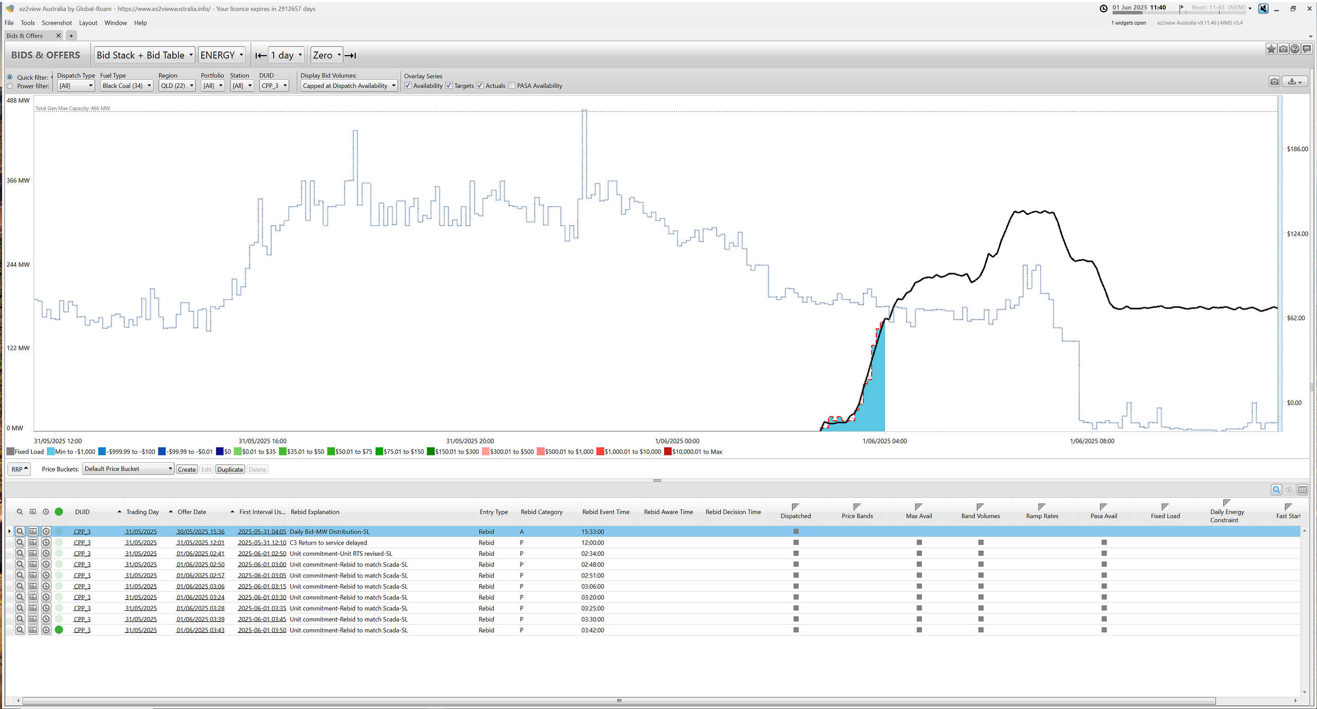This screenshot has height=709, width=1317.
Task: Click the $1,000.01 to $10,000 legend swatch
Action: (x=600, y=452)
